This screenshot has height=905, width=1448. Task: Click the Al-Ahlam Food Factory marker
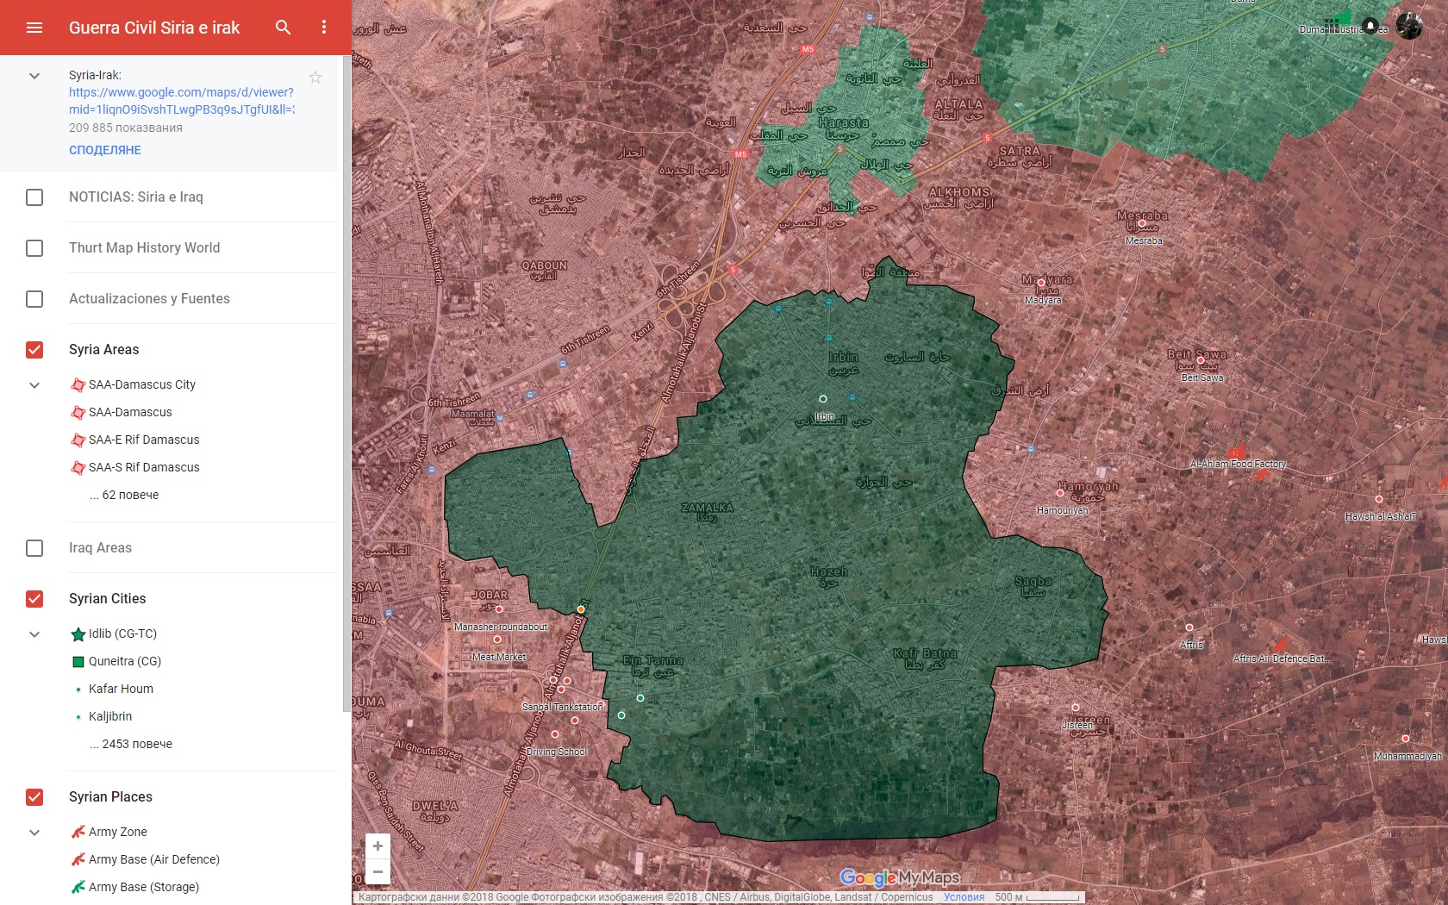[1238, 452]
